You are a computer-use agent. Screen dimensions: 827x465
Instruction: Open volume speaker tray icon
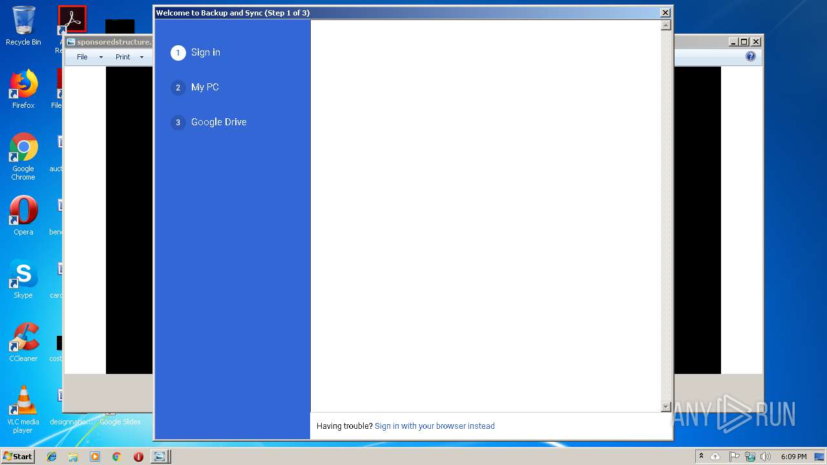click(x=766, y=457)
